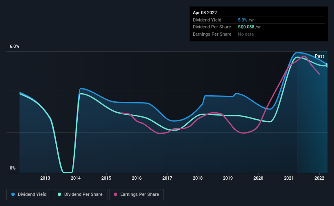334x206 pixels.
Task: Click the 0% y-axis label
Action: [x=13, y=168]
